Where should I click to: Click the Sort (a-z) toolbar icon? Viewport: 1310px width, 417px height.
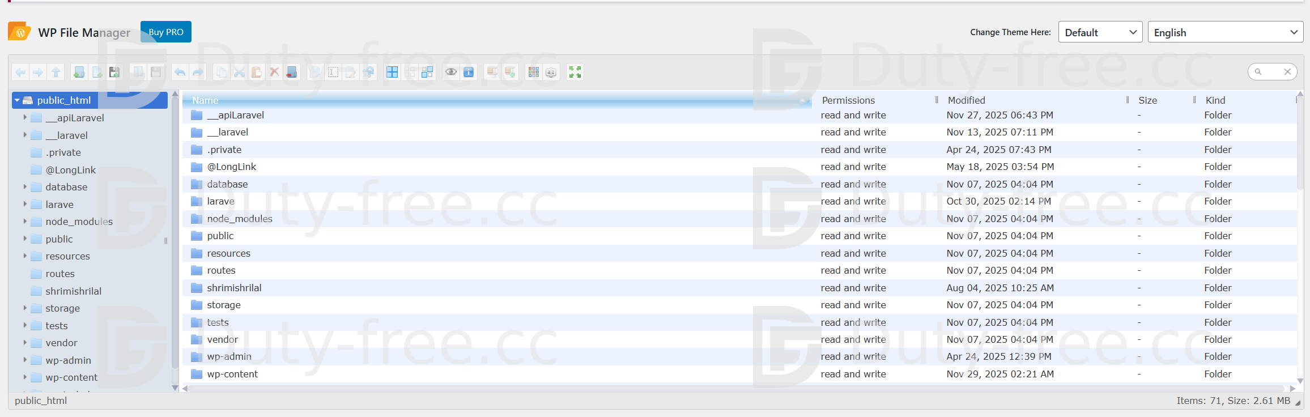tap(551, 72)
